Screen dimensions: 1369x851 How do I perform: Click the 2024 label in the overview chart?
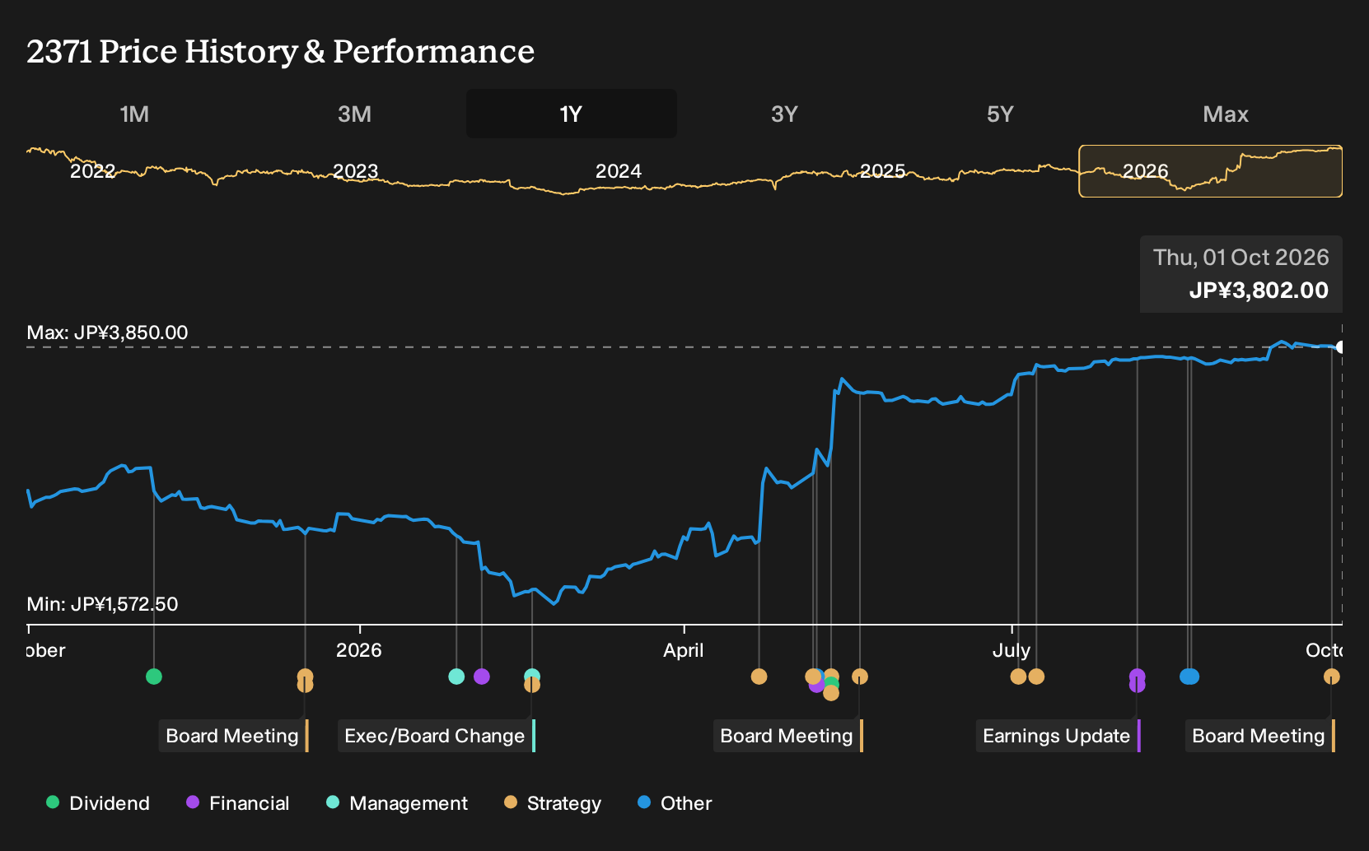(618, 171)
